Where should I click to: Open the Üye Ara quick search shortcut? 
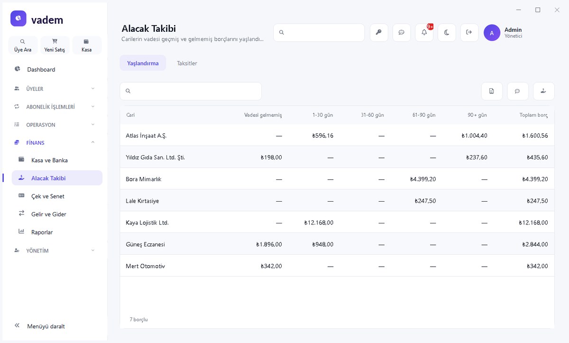(x=23, y=45)
